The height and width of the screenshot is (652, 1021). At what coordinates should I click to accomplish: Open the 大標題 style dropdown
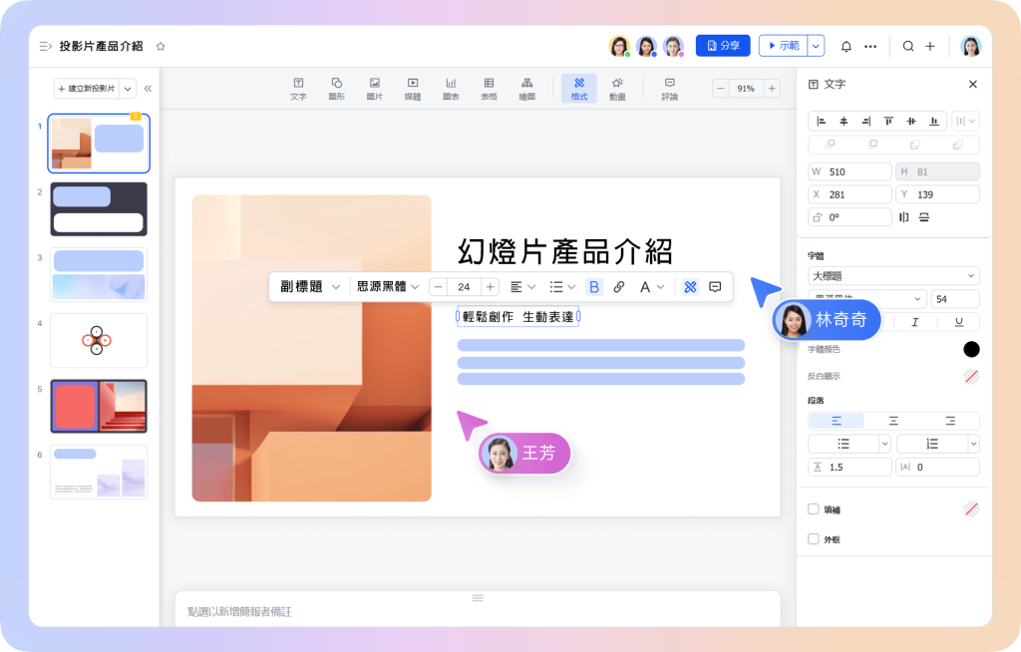click(x=893, y=276)
